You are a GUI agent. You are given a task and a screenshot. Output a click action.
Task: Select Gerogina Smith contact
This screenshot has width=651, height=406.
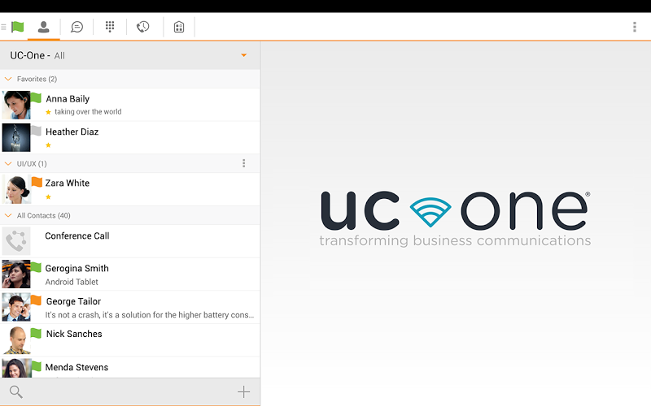tap(130, 274)
